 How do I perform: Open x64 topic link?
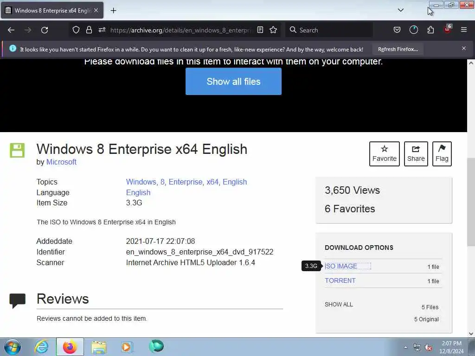pos(212,182)
